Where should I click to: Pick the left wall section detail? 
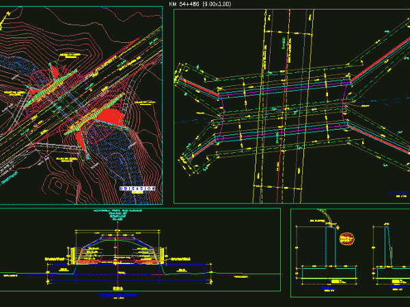[329, 252]
